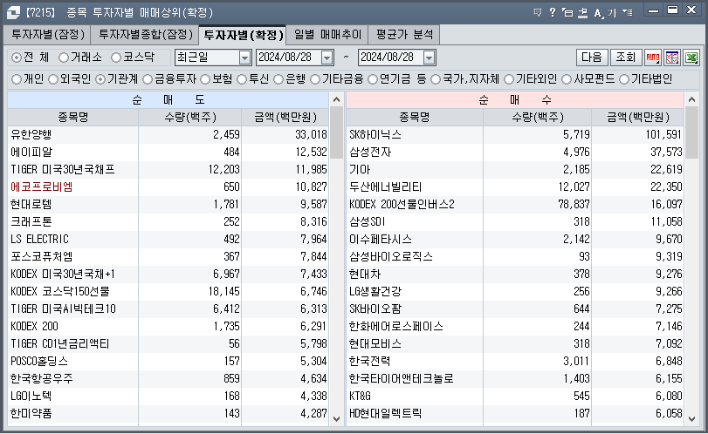Open the start date calendar dropdown arrow
This screenshot has height=434, width=708.
pyautogui.click(x=327, y=58)
